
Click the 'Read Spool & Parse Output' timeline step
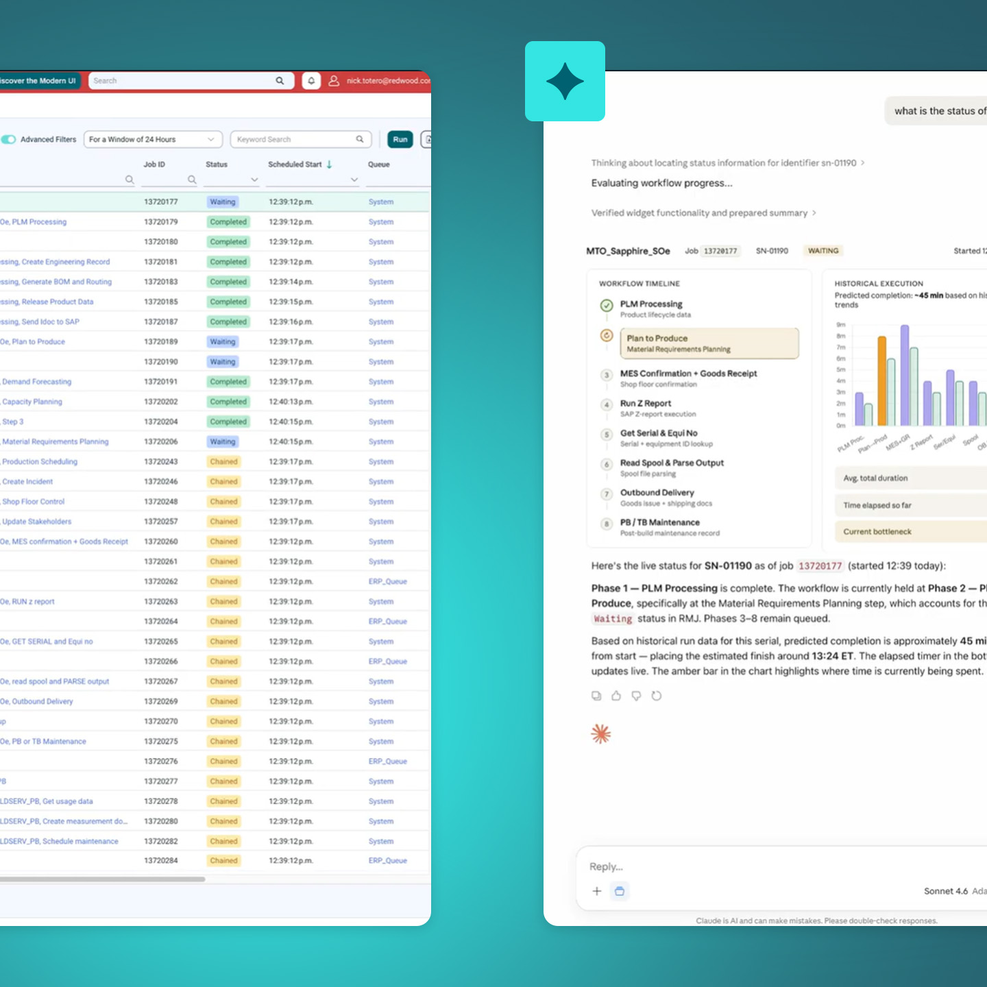[672, 468]
